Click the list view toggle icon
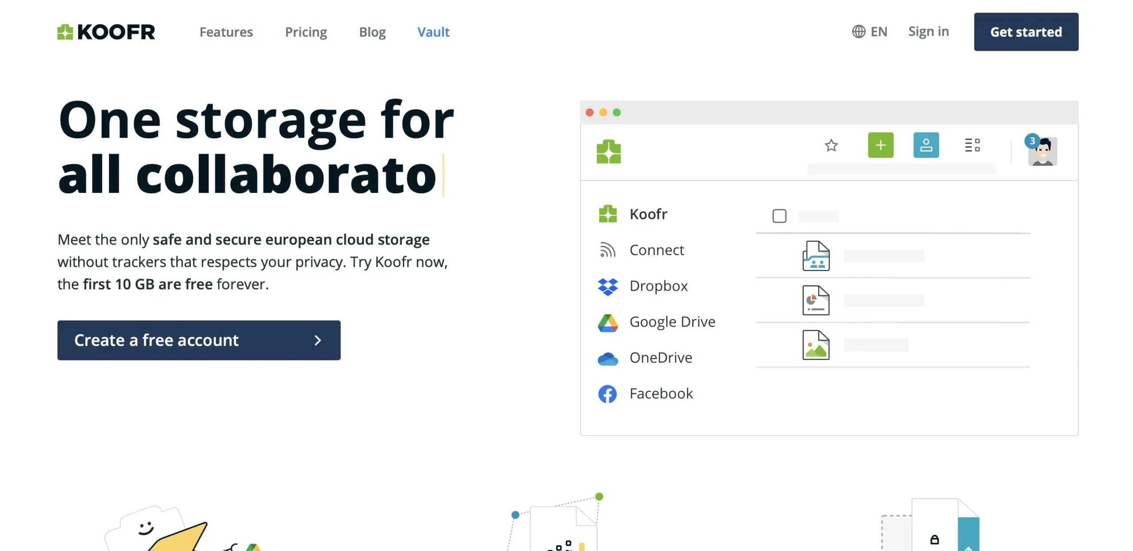 pyautogui.click(x=972, y=145)
